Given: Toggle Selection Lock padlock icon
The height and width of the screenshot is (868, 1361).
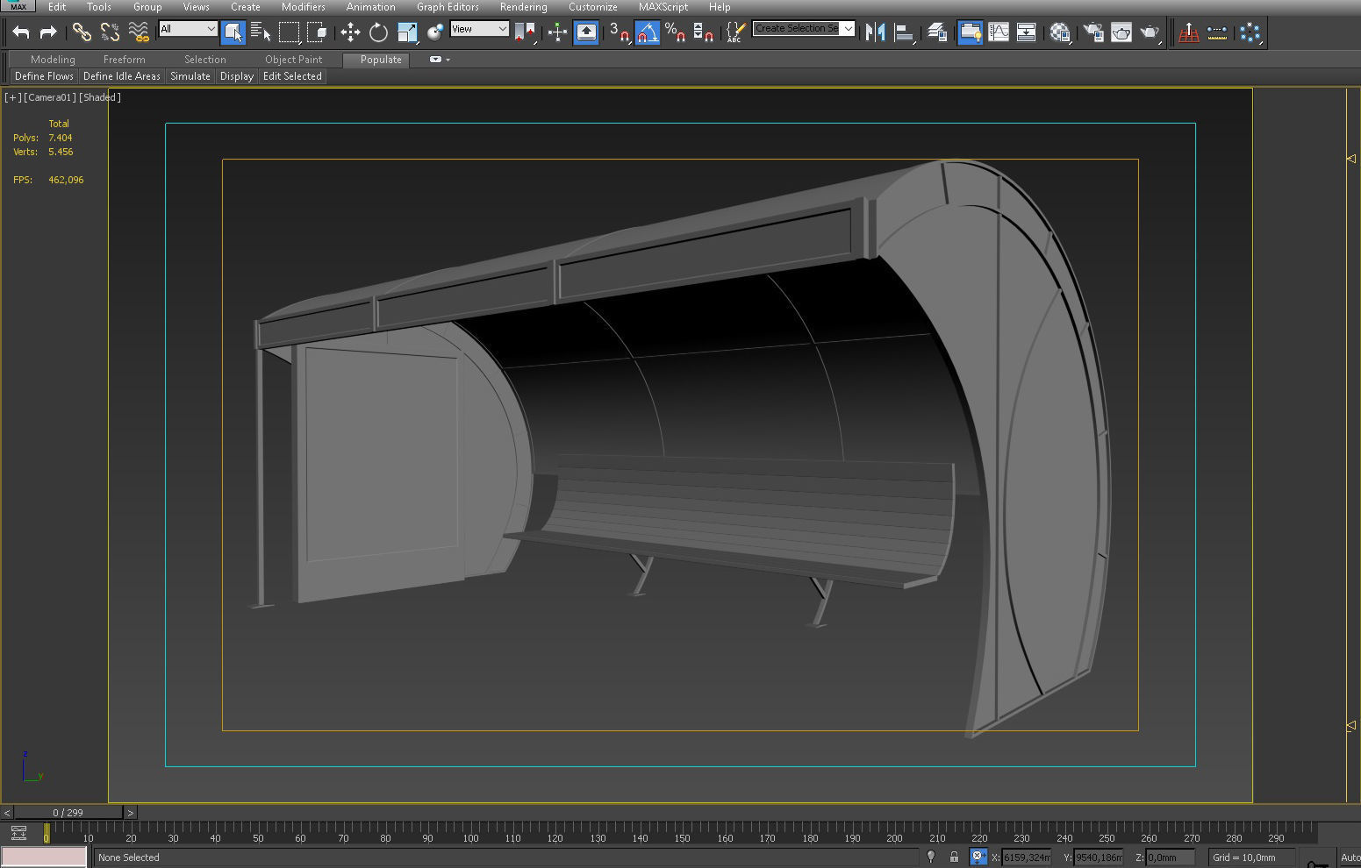Looking at the screenshot, I should (954, 857).
